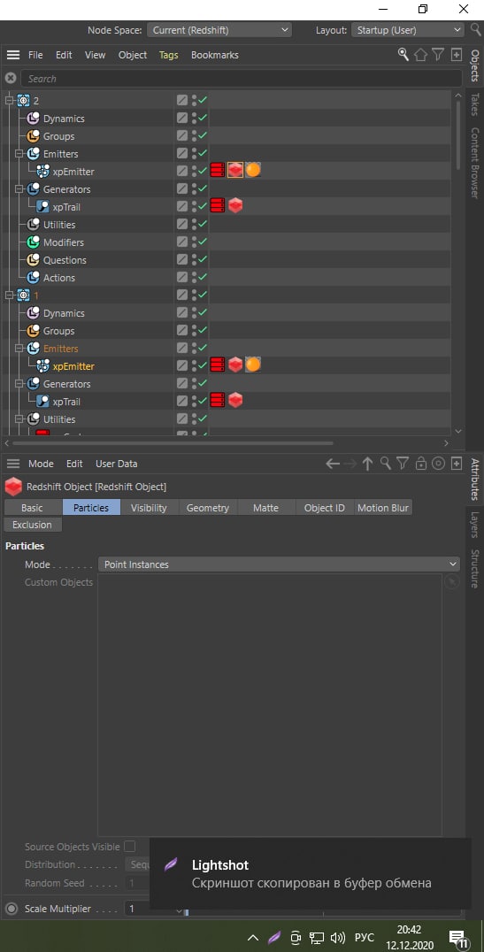Open the Takes side tab
484x952 pixels.
tap(475, 104)
